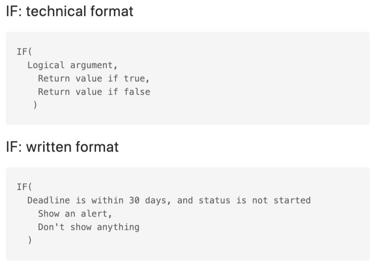
Task: Click the 'Return value if true,' line
Action: (x=94, y=78)
